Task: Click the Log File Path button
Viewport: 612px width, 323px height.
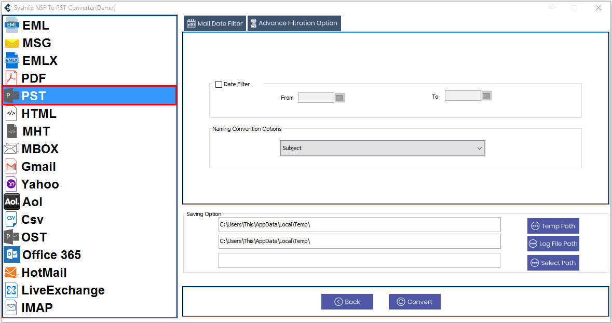Action: pyautogui.click(x=553, y=244)
